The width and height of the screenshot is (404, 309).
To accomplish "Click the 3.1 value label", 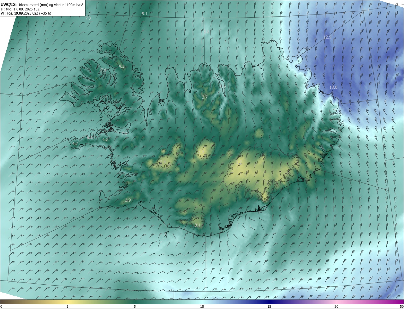I will click(x=198, y=225).
